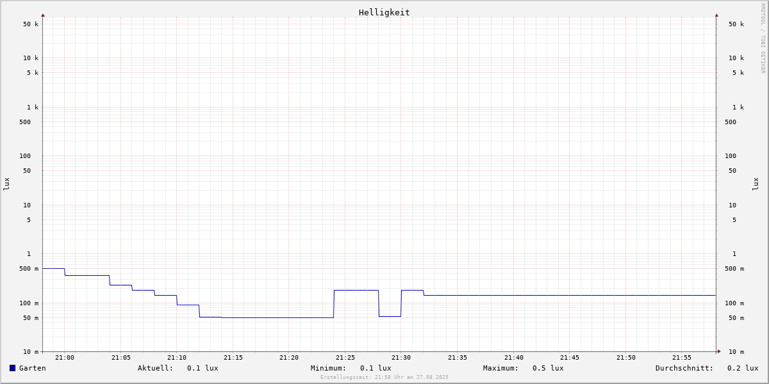The height and width of the screenshot is (384, 769).
Task: Click the "Erstellungszeit: 21:58 Uhr" timestamp footer
Action: (x=384, y=377)
